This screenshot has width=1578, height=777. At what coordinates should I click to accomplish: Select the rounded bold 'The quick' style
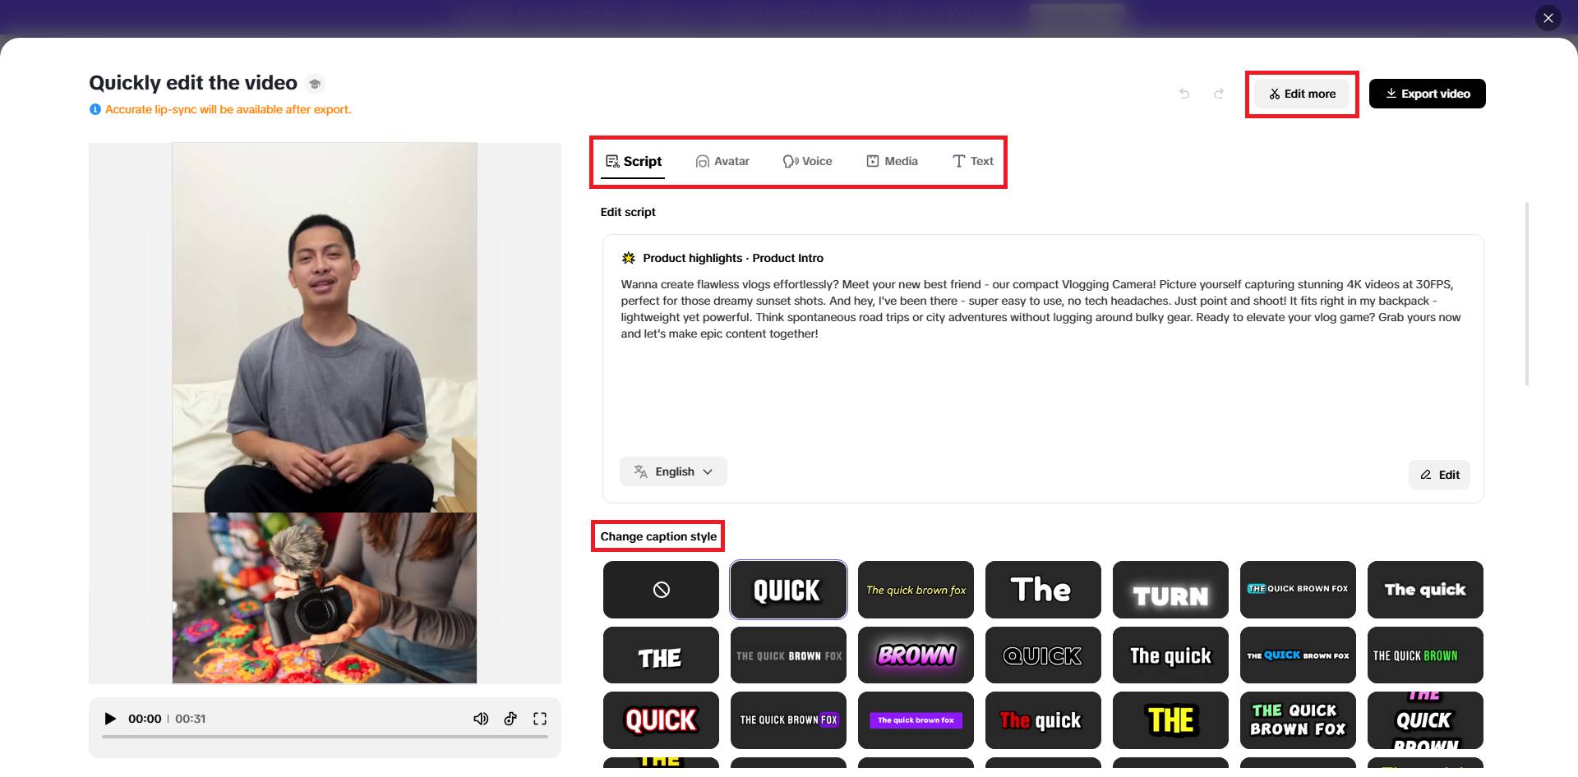pos(1425,590)
